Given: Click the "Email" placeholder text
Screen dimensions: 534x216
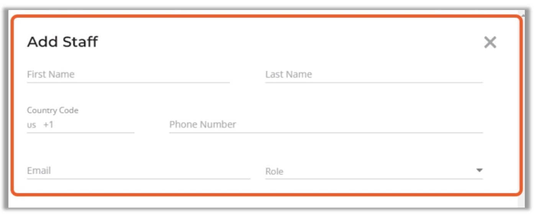Looking at the screenshot, I should click(39, 171).
